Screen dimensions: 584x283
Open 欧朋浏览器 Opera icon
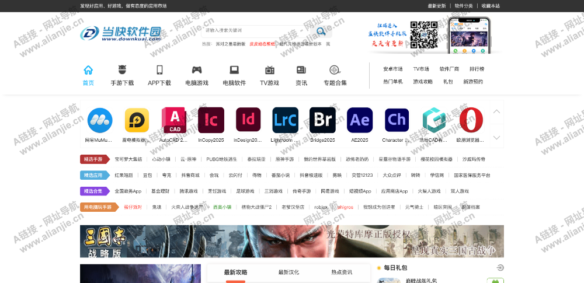[471, 120]
